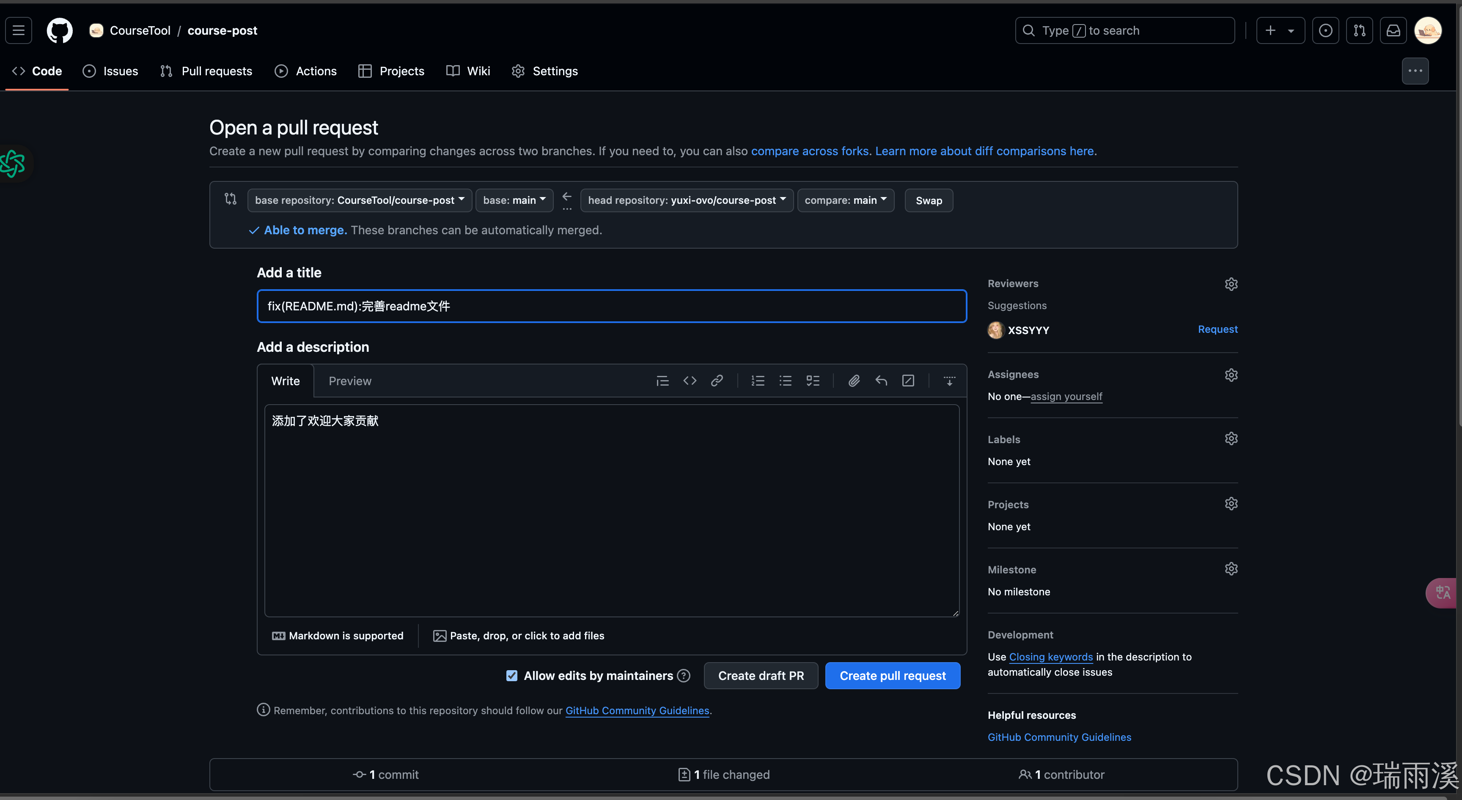Image resolution: width=1462 pixels, height=800 pixels.
Task: Request review from XSSYYY
Action: pyautogui.click(x=1217, y=330)
